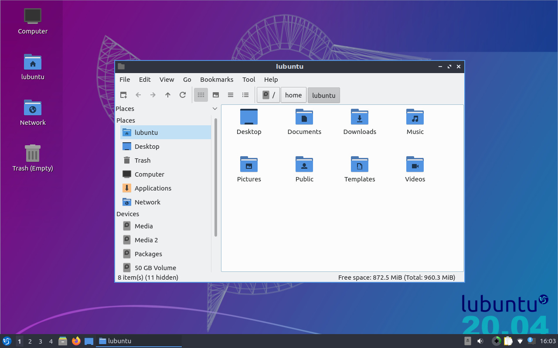Open the Edit menu
This screenshot has width=558, height=348.
[145, 80]
